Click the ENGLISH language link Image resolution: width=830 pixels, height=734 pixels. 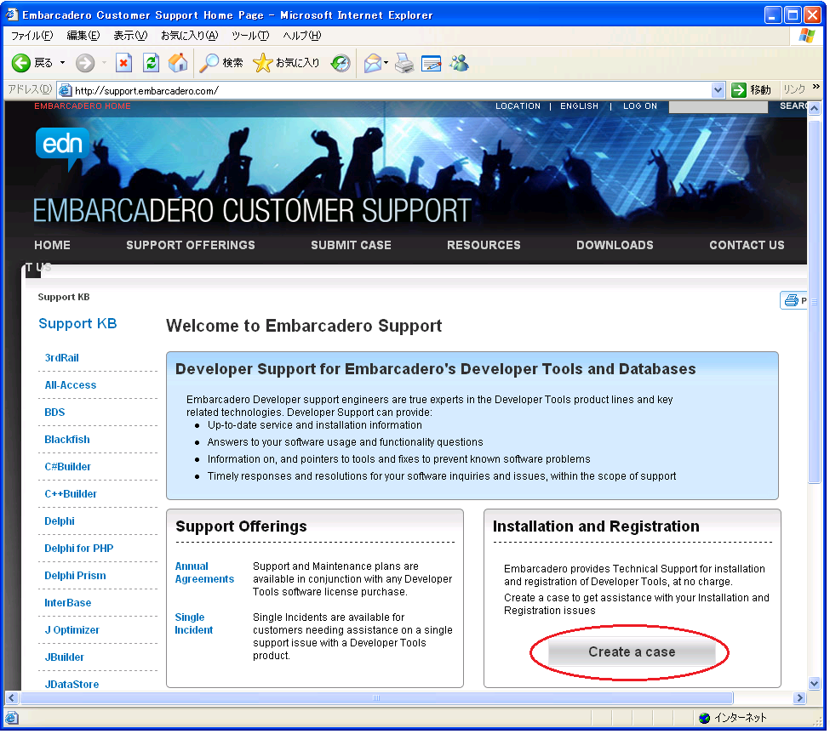[579, 106]
